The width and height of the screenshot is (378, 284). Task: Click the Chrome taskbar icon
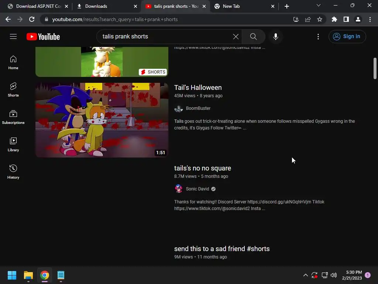pos(45,275)
